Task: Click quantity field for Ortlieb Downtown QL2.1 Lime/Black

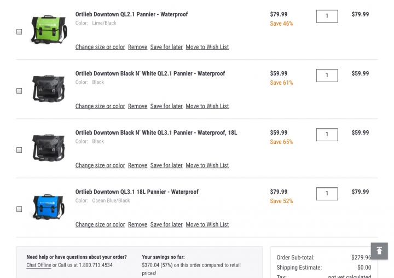Action: 327,16
